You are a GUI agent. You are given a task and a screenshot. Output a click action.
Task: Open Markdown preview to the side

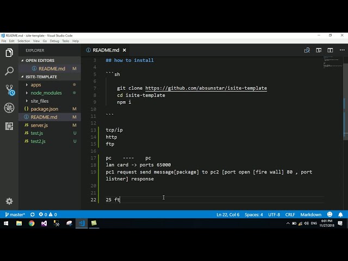(319, 50)
